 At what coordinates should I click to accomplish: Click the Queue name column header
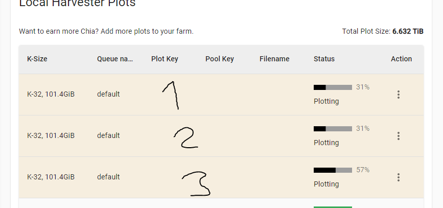[x=115, y=59]
